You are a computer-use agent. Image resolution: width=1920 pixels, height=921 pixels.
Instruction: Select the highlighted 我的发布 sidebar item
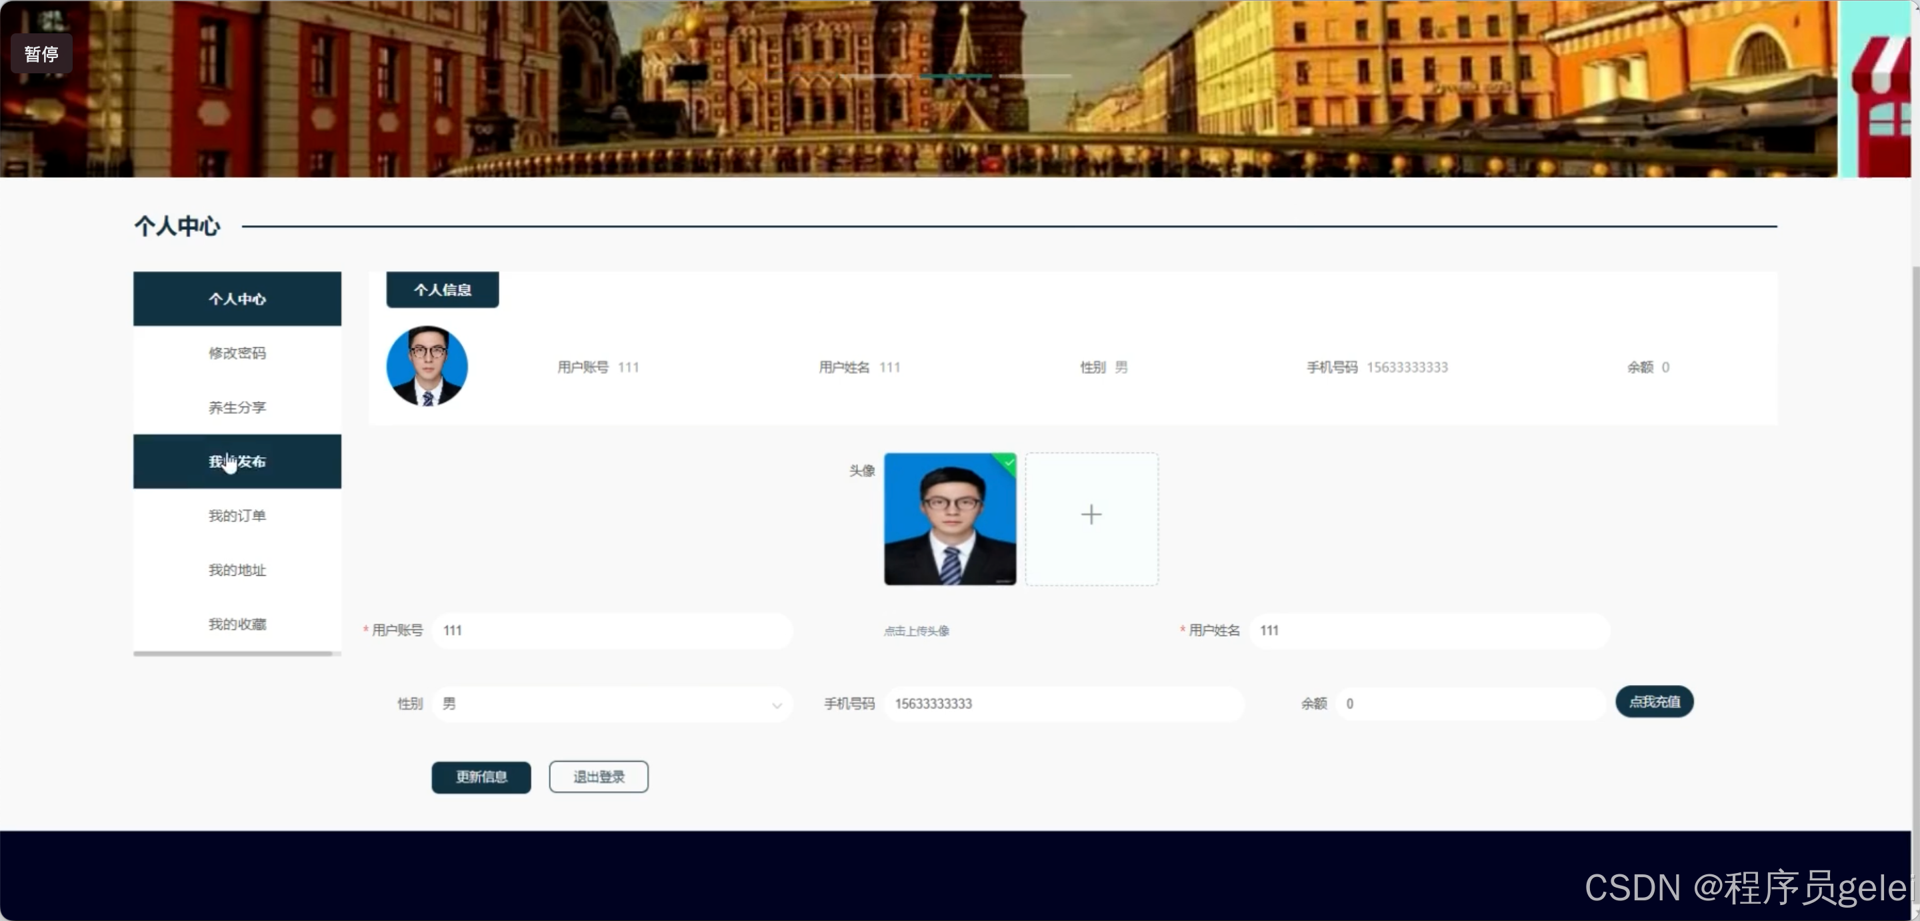click(x=236, y=461)
